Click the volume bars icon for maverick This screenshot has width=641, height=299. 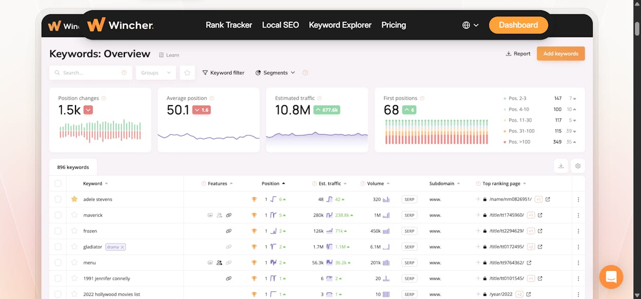(386, 215)
